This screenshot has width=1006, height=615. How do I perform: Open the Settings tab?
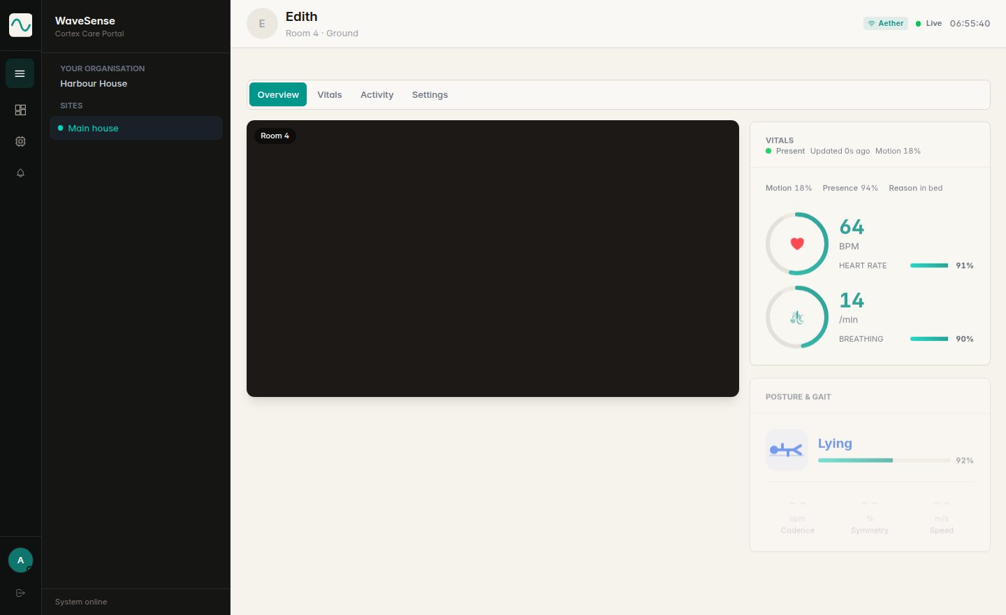pos(430,94)
